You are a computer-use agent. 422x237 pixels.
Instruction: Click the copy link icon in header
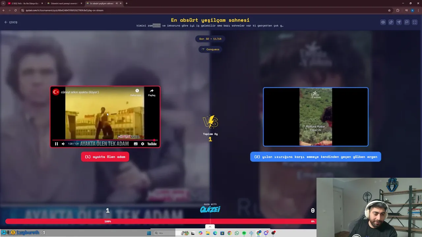click(391, 22)
